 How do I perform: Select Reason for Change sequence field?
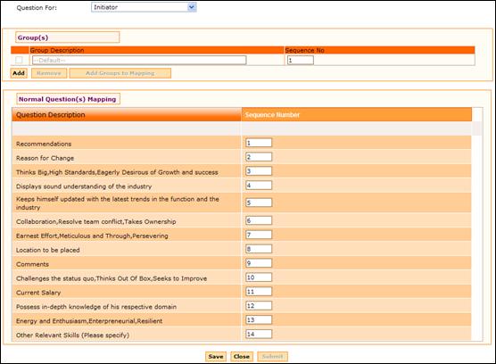(259, 157)
